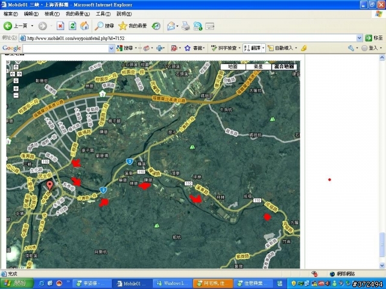
Task: Open the Edit menu
Action: [31, 14]
